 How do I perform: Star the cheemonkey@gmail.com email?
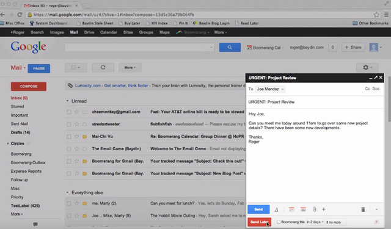[x=76, y=112]
